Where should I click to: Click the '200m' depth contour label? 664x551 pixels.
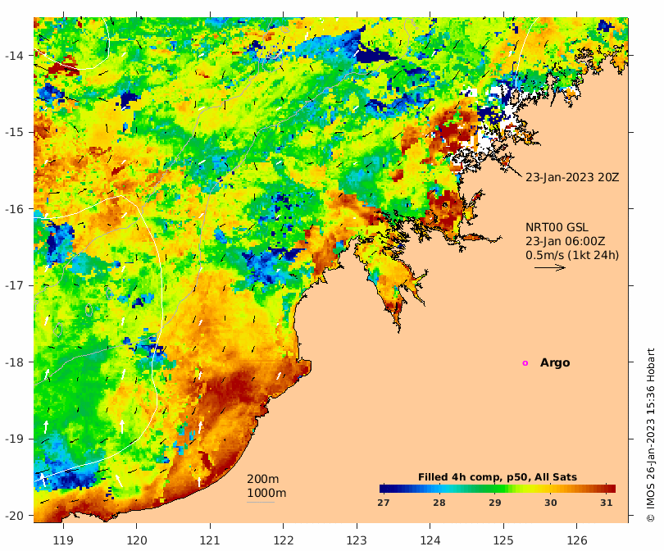(x=262, y=479)
